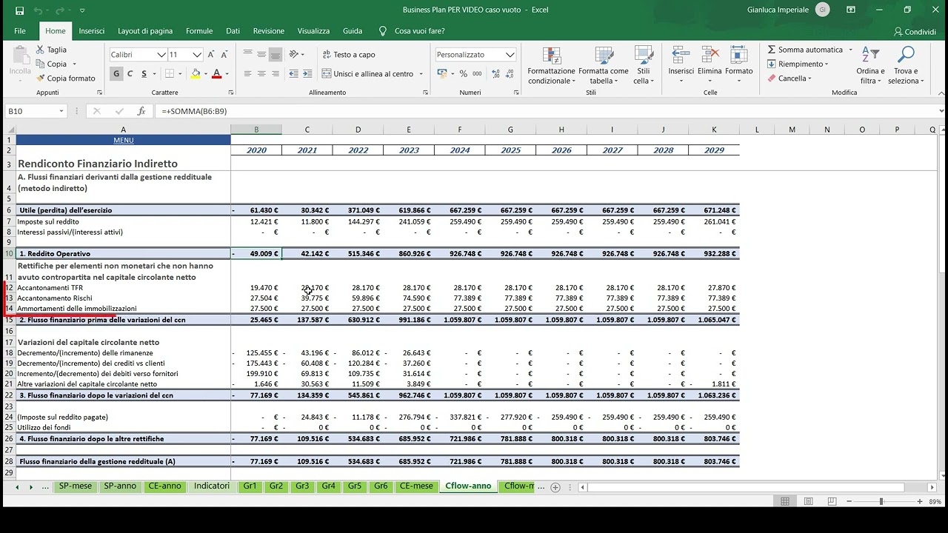The height and width of the screenshot is (533, 948).
Task: Open Riempimento fill dropdown
Action: click(x=798, y=64)
